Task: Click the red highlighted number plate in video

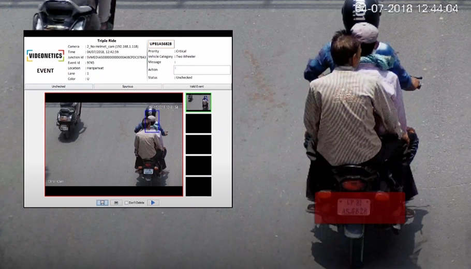Action: 360,207
